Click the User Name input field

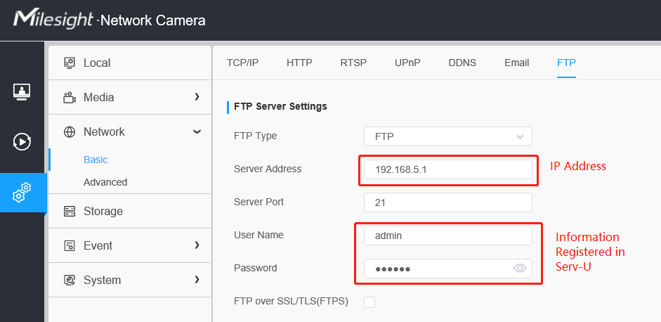[447, 236]
